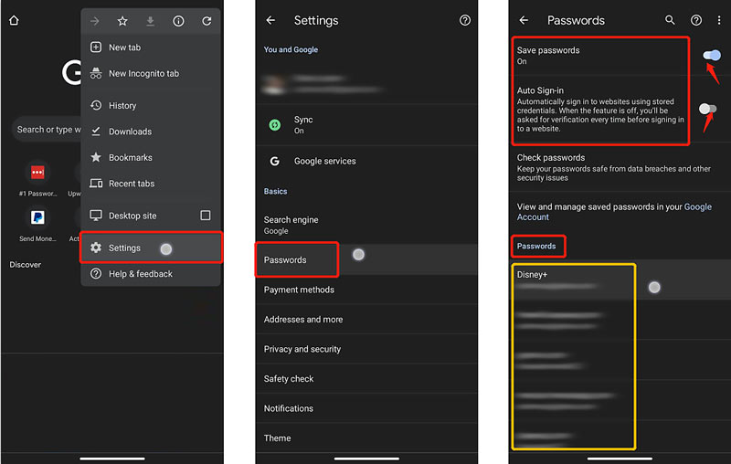The image size is (731, 464).
Task: Search saved passwords with magnifier icon
Action: [670, 20]
